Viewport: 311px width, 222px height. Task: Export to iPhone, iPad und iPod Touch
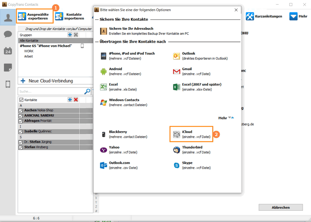127,56
